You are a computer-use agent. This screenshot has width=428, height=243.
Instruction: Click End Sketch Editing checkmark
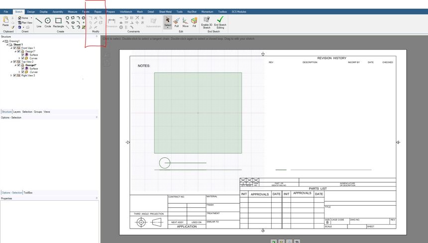pyautogui.click(x=220, y=20)
